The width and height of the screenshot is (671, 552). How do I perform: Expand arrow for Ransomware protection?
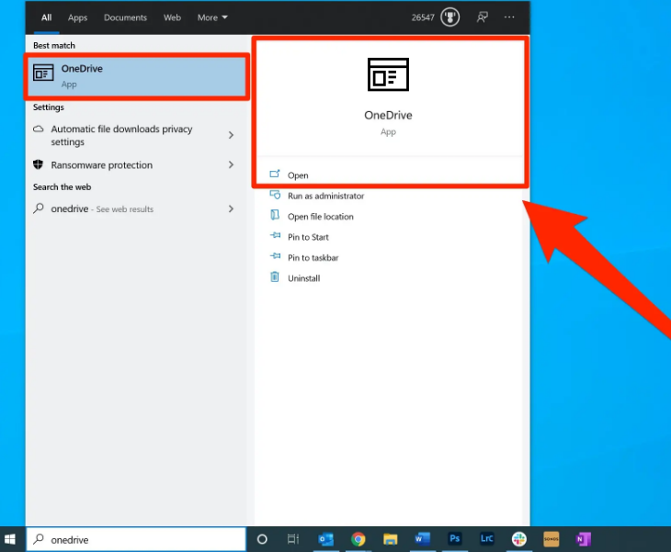(231, 164)
